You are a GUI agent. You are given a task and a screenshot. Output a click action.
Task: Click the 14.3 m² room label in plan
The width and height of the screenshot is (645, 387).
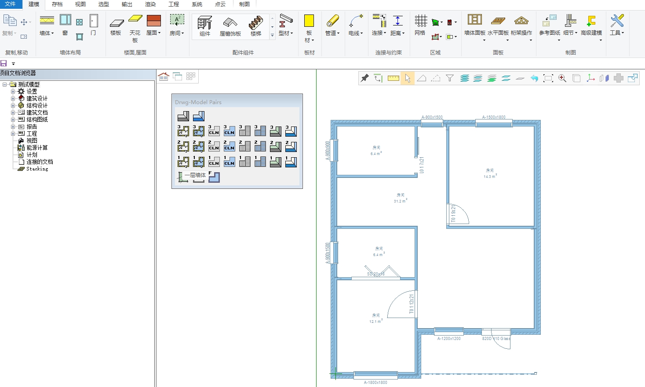click(x=490, y=176)
